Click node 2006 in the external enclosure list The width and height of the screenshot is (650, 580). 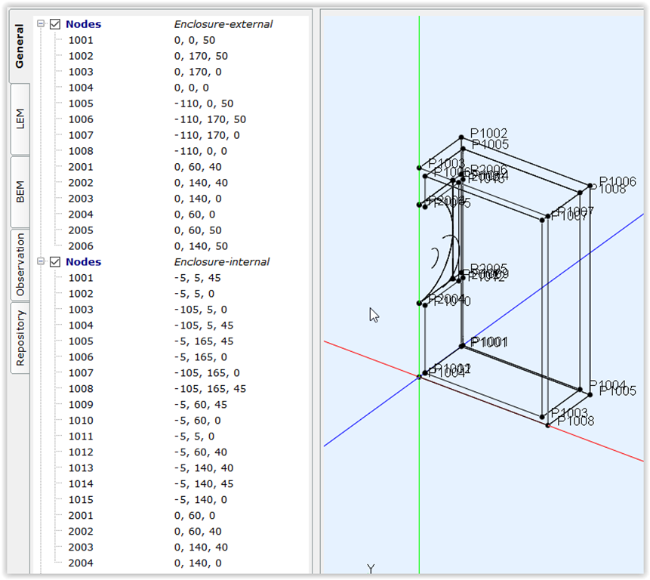click(81, 246)
